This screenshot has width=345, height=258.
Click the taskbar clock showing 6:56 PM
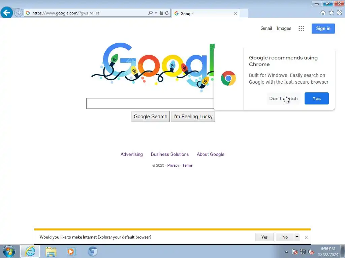328,251
